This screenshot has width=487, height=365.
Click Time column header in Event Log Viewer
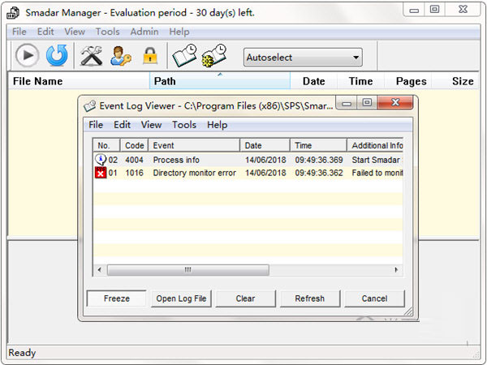point(318,145)
